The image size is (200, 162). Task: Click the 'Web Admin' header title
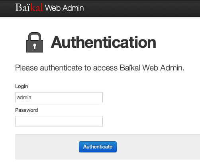pyautogui.click(x=65, y=8)
